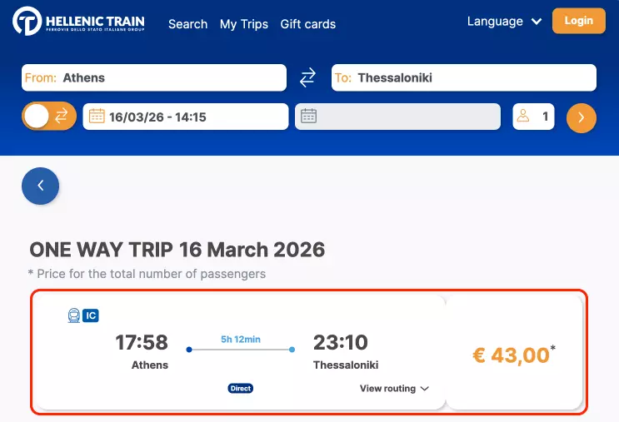Click the Direct badge on the trip

pos(240,389)
